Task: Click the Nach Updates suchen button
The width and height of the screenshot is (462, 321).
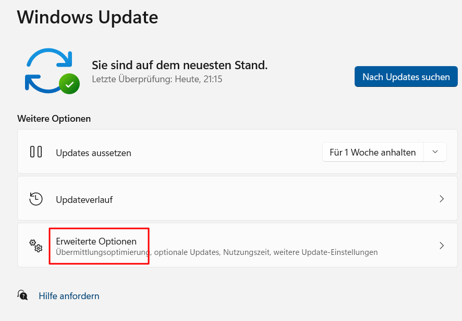Action: coord(406,76)
